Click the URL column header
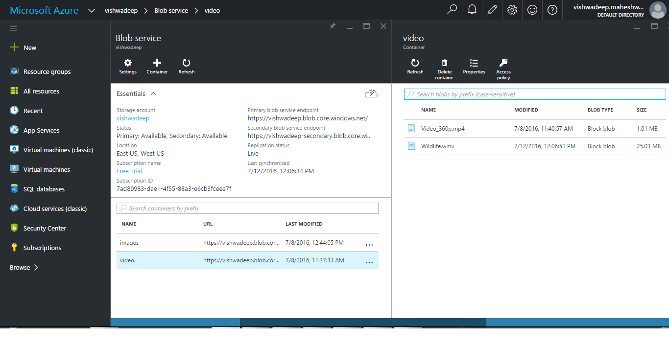Image resolution: width=669 pixels, height=347 pixels. [x=208, y=224]
